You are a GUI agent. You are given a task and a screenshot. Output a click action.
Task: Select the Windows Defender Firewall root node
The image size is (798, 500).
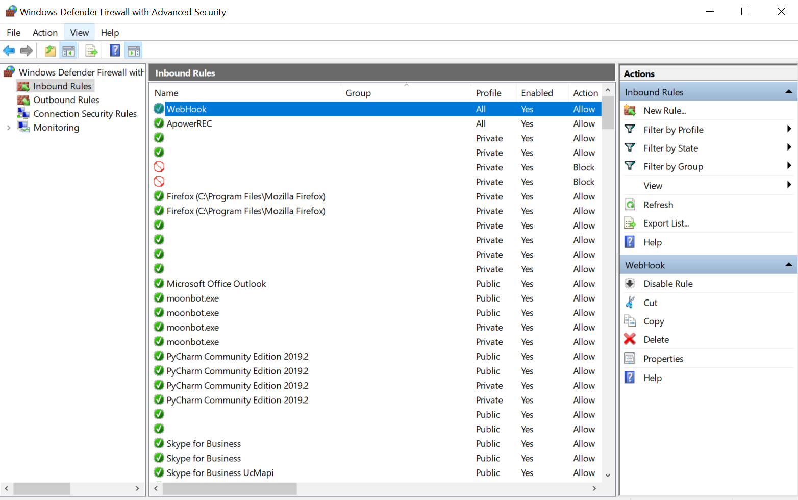[x=82, y=72]
